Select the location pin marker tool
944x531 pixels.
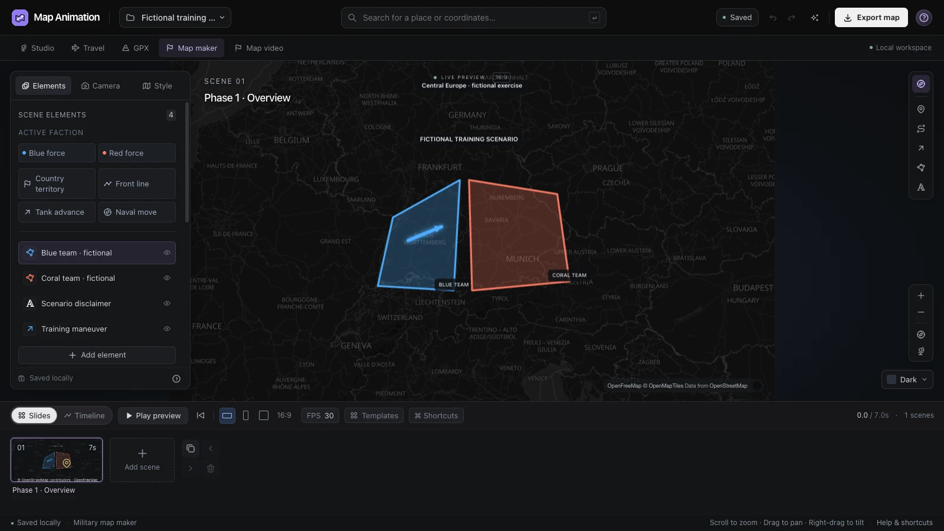pos(921,109)
